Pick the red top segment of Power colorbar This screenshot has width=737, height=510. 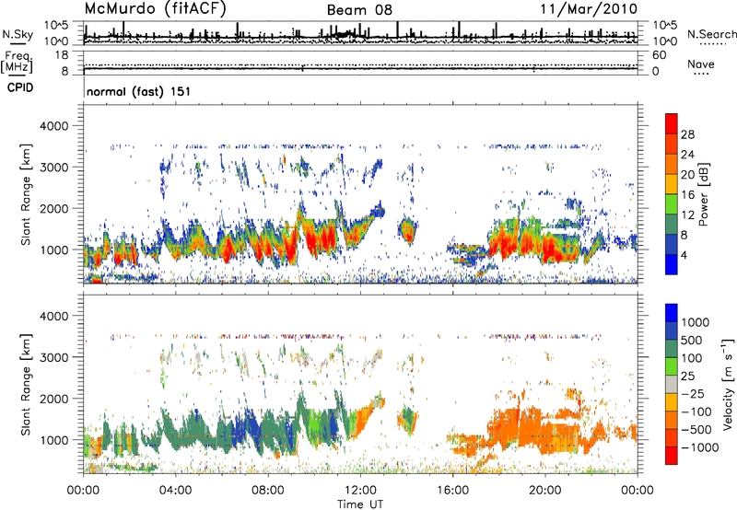click(672, 123)
